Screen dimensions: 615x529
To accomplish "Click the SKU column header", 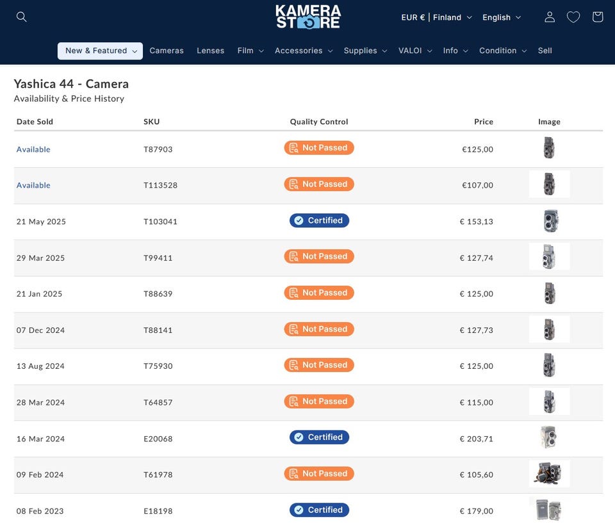I will [x=151, y=122].
